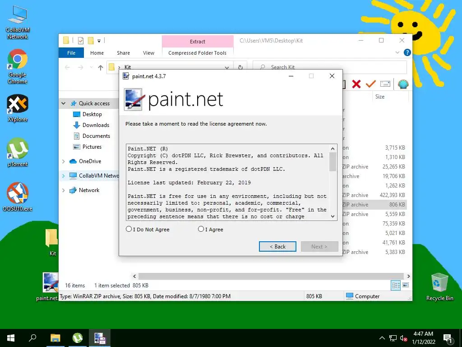
Task: Open Desktop in Quick access
Action: pos(92,114)
